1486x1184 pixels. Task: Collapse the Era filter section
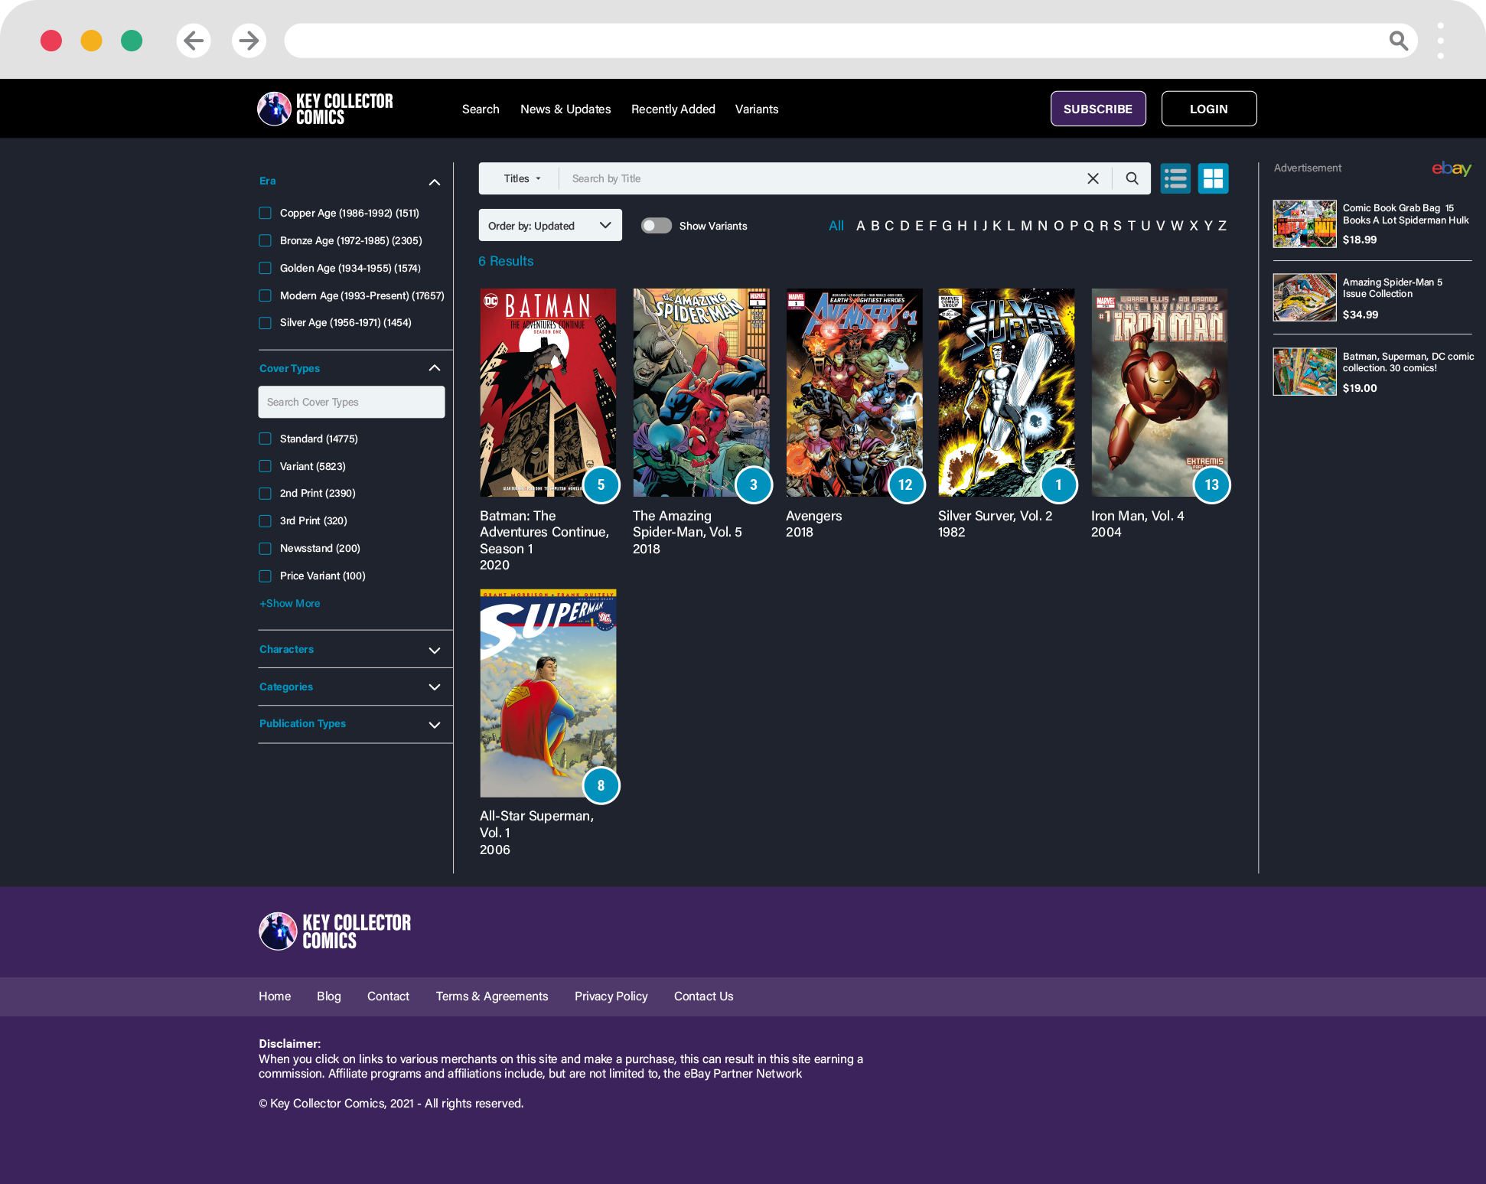click(x=435, y=182)
